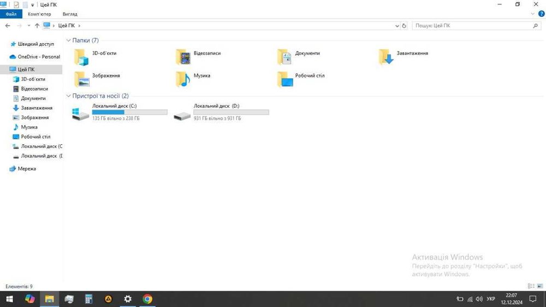Go up one folder level arrow
This screenshot has height=307, width=546.
pos(37,26)
